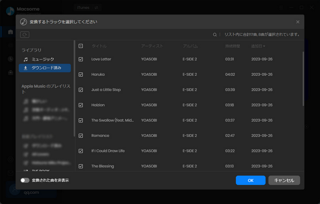The image size is (320, 204).
Task: Click the Halzion title text
Action: pos(98,105)
